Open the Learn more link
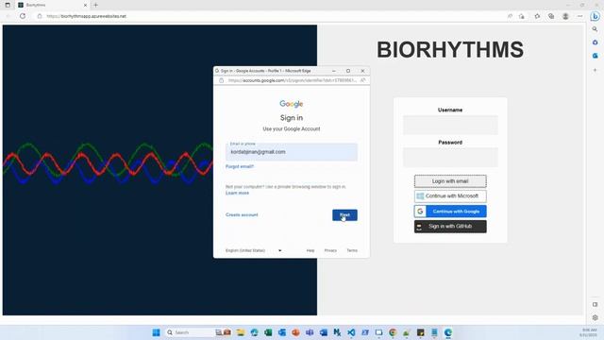The width and height of the screenshot is (604, 340). point(237,193)
